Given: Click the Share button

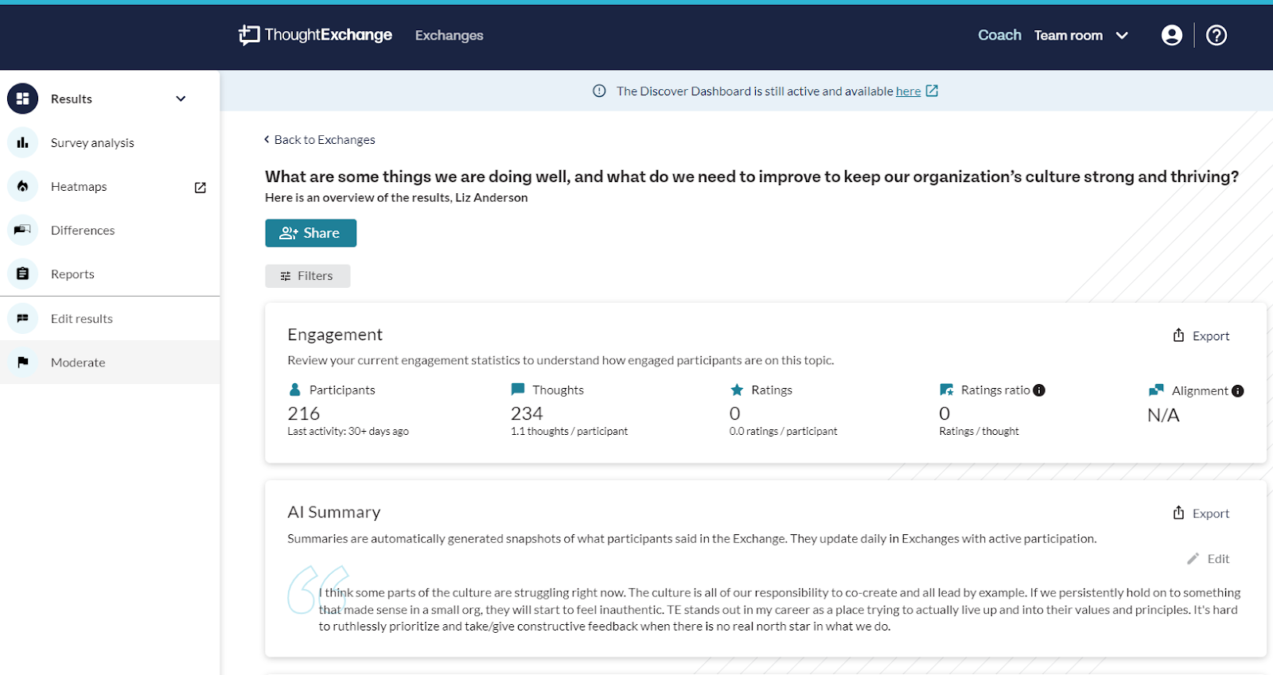Looking at the screenshot, I should point(310,233).
